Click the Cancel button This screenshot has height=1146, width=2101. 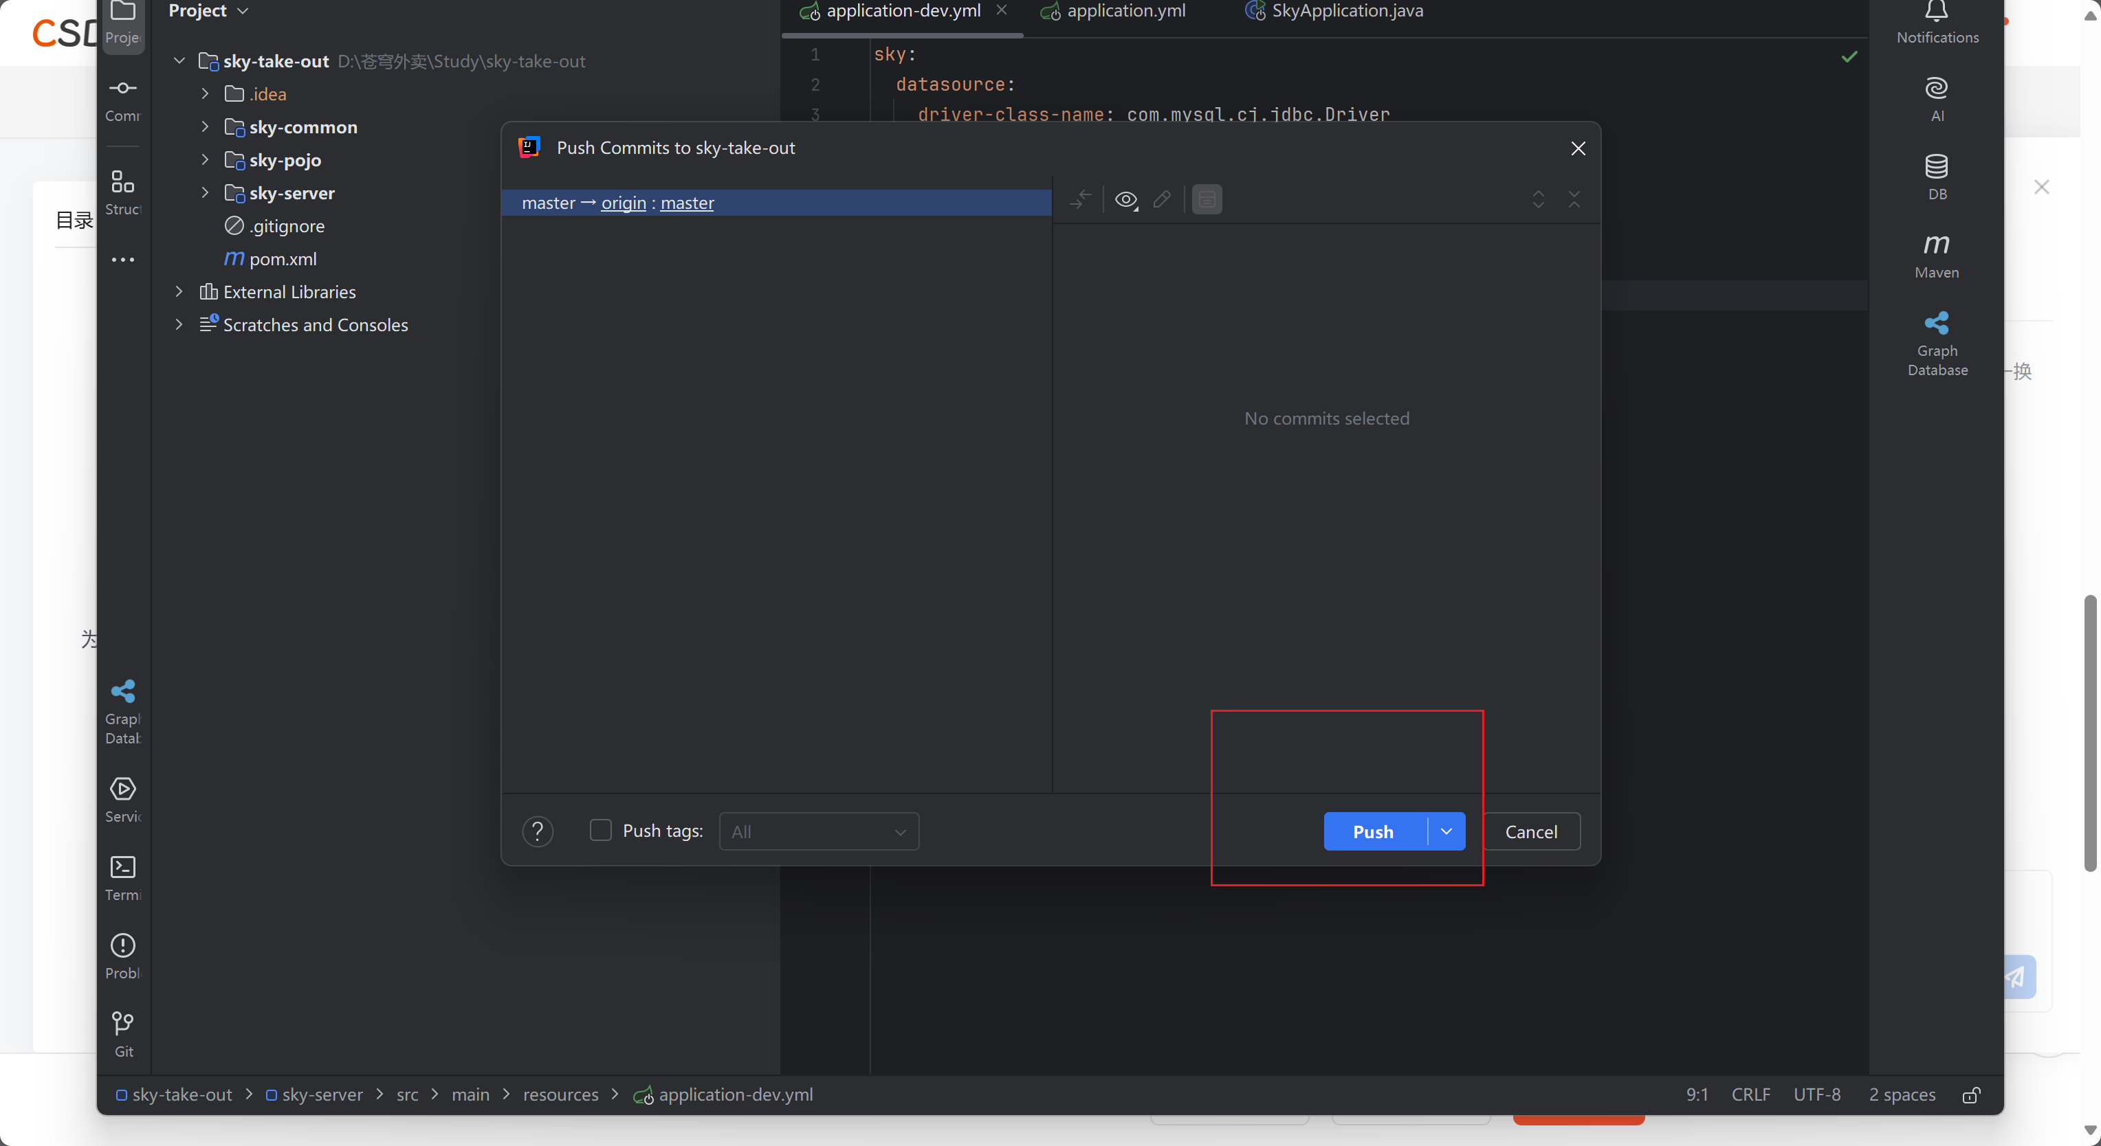tap(1530, 831)
